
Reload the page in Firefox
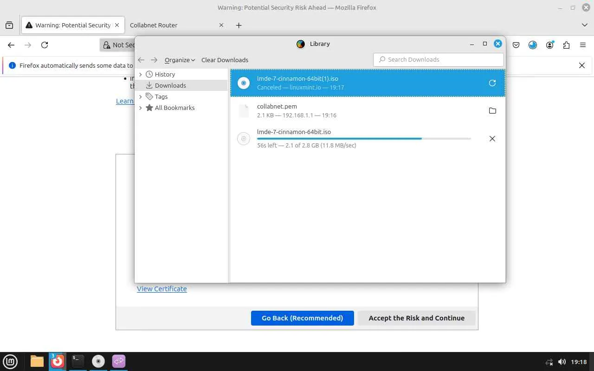(x=45, y=45)
